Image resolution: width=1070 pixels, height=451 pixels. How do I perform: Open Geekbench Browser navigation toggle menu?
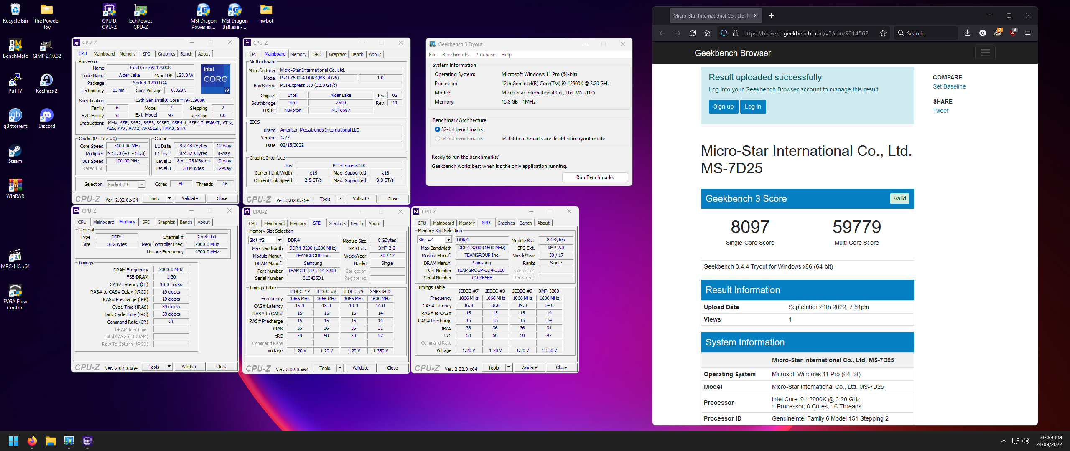tap(985, 53)
